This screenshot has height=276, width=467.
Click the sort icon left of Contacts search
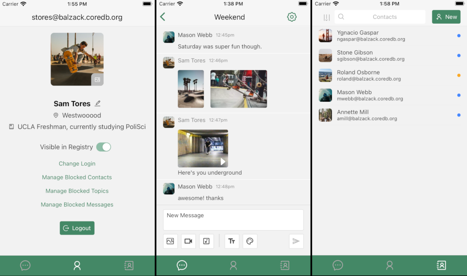[x=327, y=17]
